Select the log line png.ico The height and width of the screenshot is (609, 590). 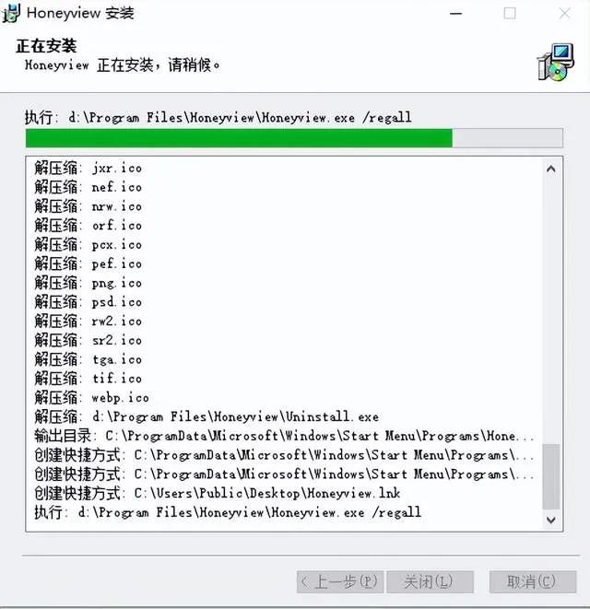coord(88,283)
